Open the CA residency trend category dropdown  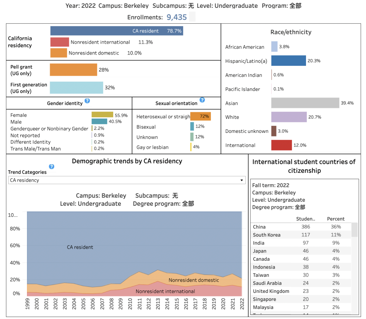click(x=127, y=180)
